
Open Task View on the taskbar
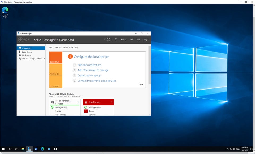[x=16, y=149]
